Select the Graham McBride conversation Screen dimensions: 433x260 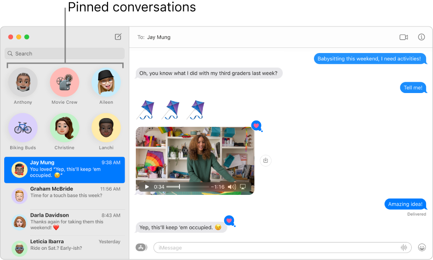tap(64, 196)
